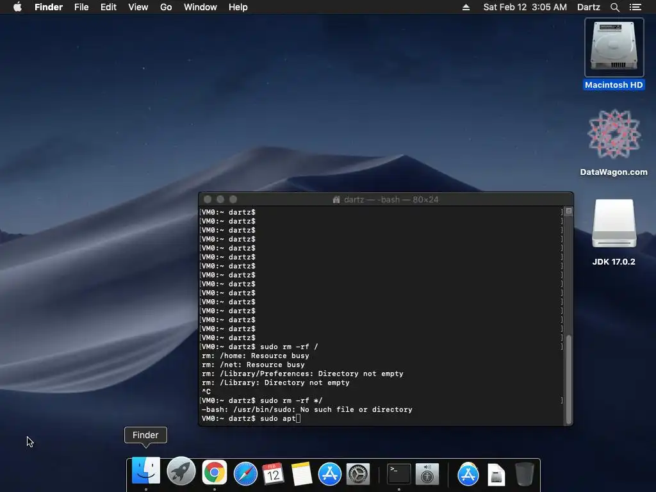Screen dimensions: 656x492
Task: Click the '^C' line in Terminal
Action: click(x=206, y=391)
